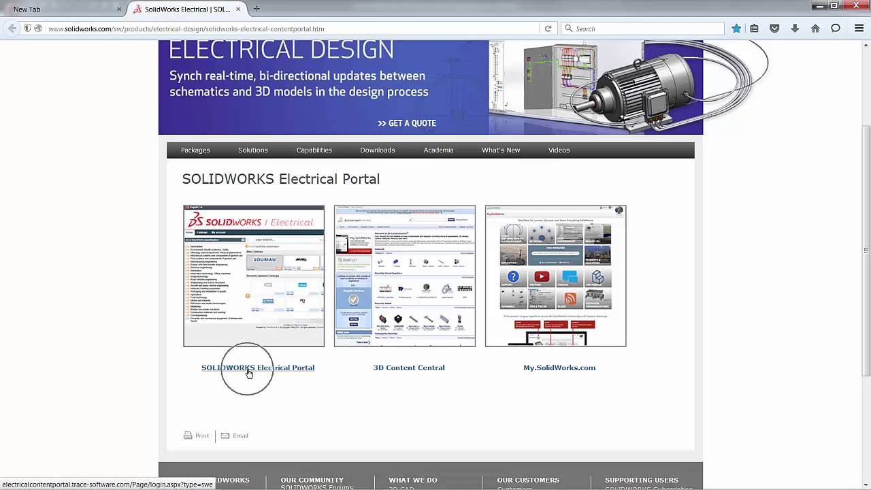Click the browser Search field

[x=643, y=29]
